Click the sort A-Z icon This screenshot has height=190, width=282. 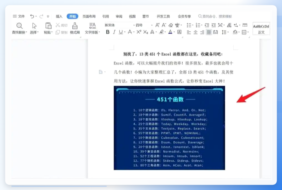click(x=229, y=25)
